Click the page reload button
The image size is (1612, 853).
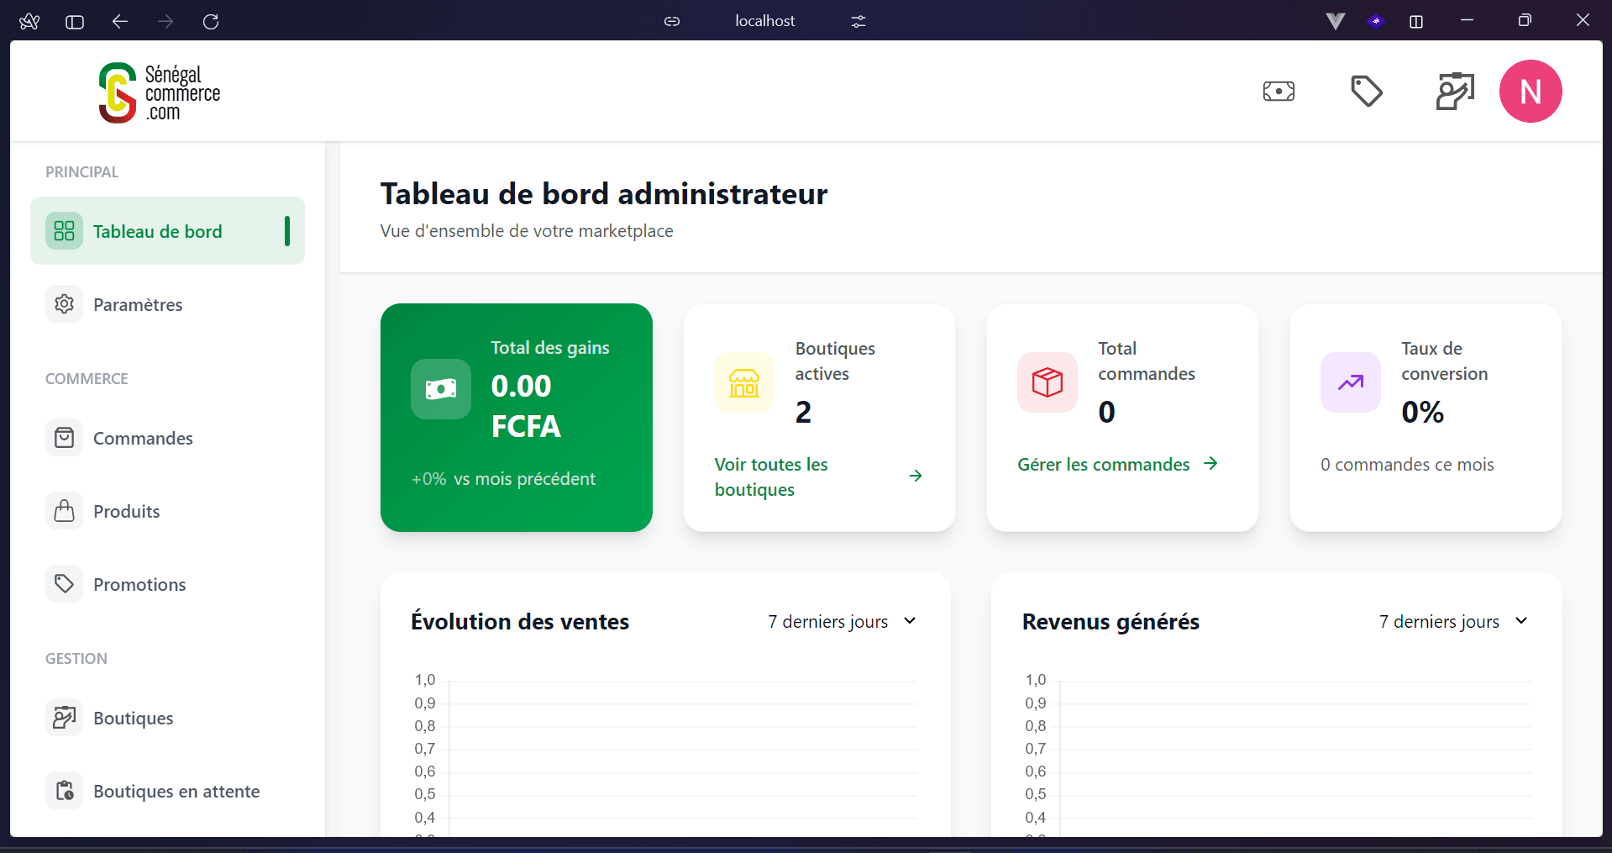click(x=211, y=21)
